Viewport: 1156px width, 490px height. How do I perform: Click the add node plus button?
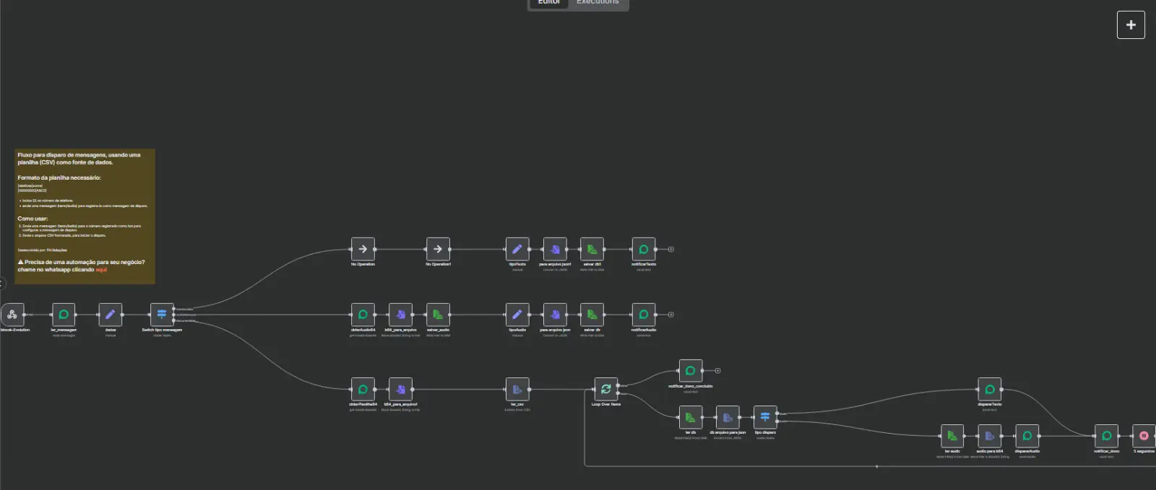(x=1131, y=25)
